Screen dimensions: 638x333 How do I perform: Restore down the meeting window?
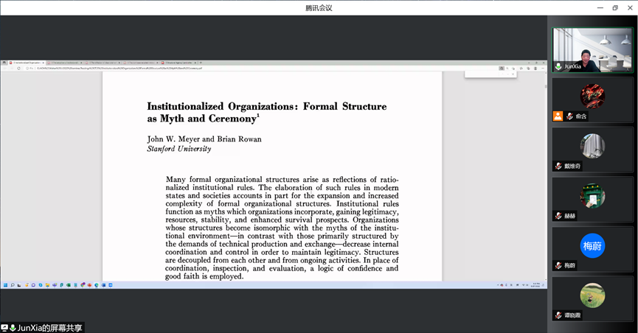click(614, 7)
